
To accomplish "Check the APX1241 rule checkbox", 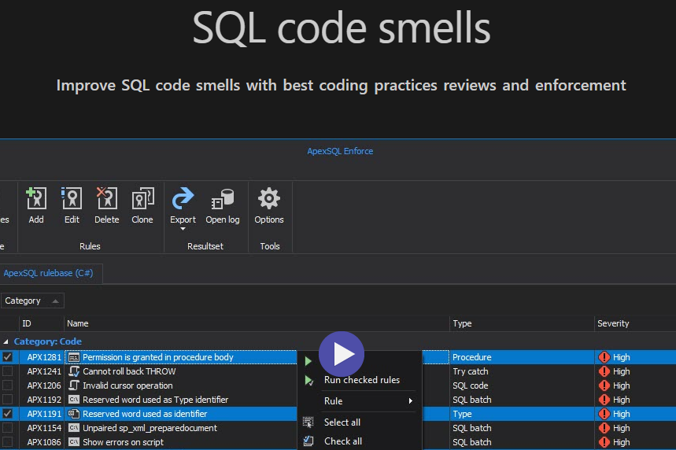I will click(7, 371).
